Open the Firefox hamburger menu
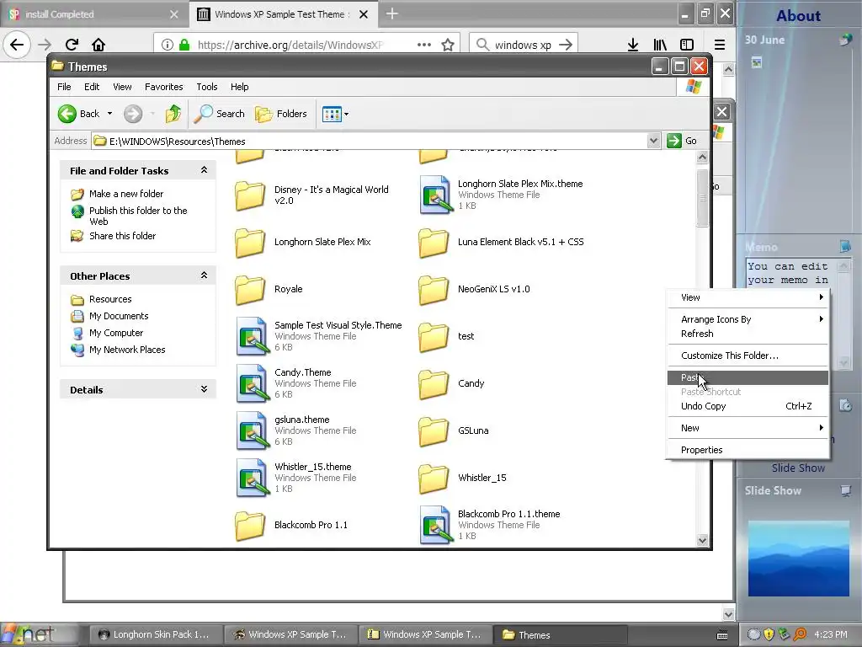The width and height of the screenshot is (862, 647). click(720, 45)
